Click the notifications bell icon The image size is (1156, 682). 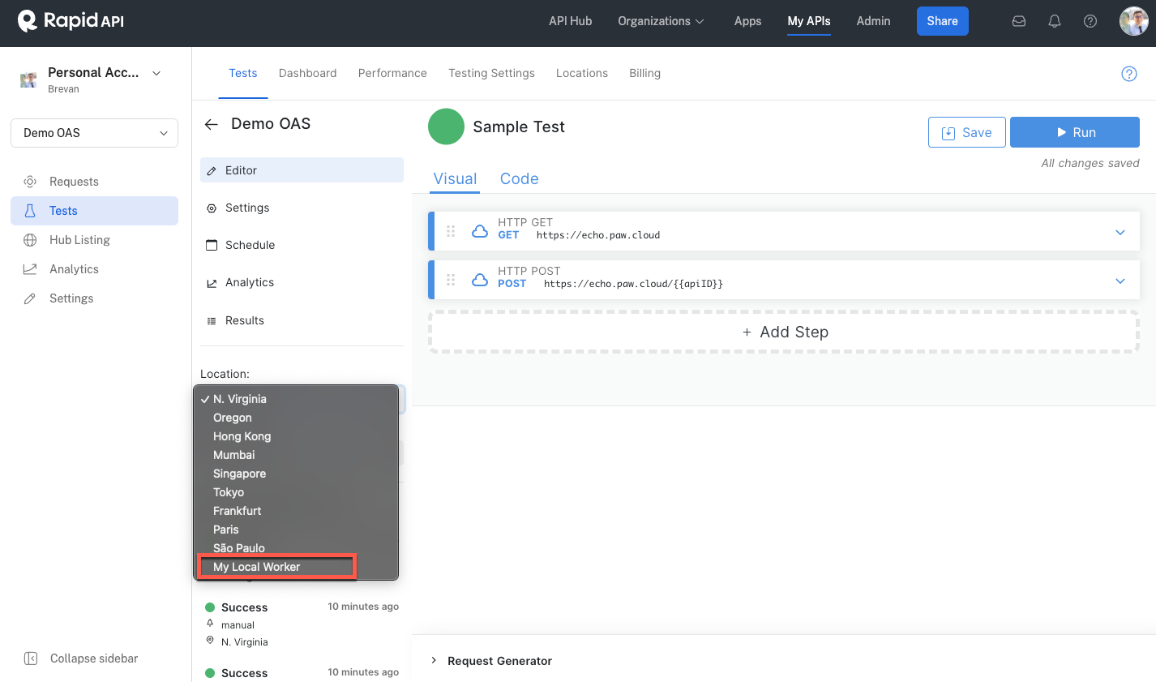click(x=1055, y=22)
